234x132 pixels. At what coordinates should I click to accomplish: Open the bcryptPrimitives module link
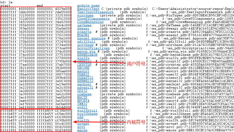click(93, 48)
